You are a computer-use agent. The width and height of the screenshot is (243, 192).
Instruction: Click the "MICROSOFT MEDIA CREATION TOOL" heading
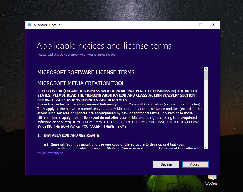tap(81, 83)
